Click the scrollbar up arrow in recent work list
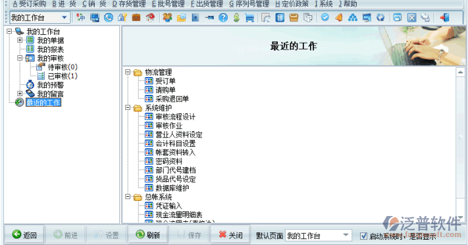 [460, 72]
